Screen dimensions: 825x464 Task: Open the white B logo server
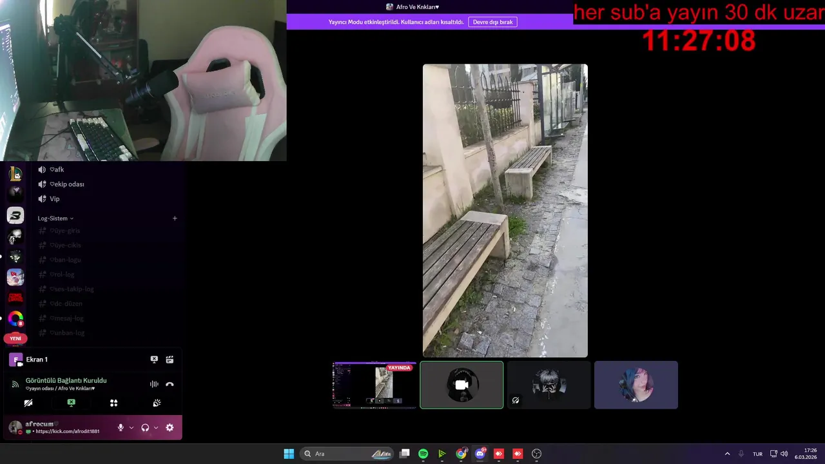[15, 216]
